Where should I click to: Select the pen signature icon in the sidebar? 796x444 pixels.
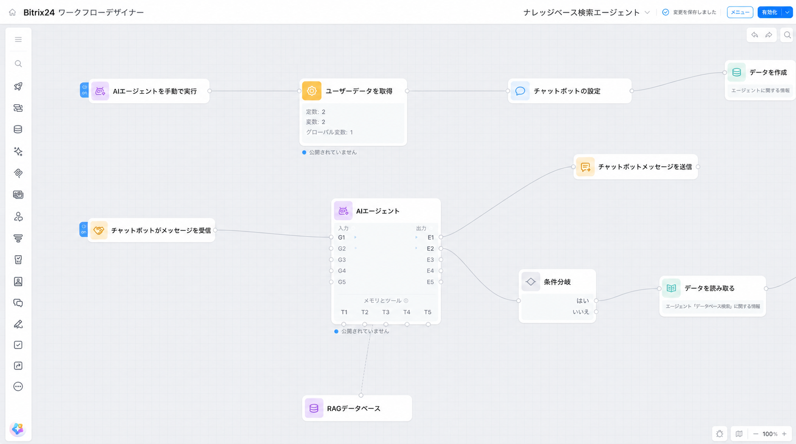(18, 324)
